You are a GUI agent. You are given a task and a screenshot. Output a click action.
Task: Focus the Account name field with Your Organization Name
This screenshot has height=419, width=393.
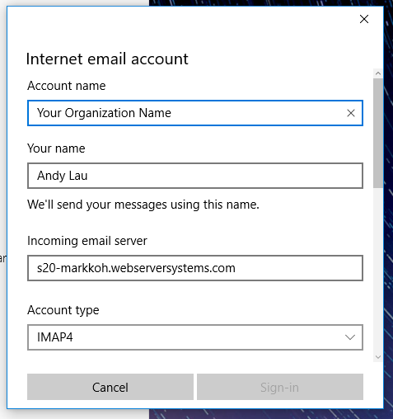[195, 113]
